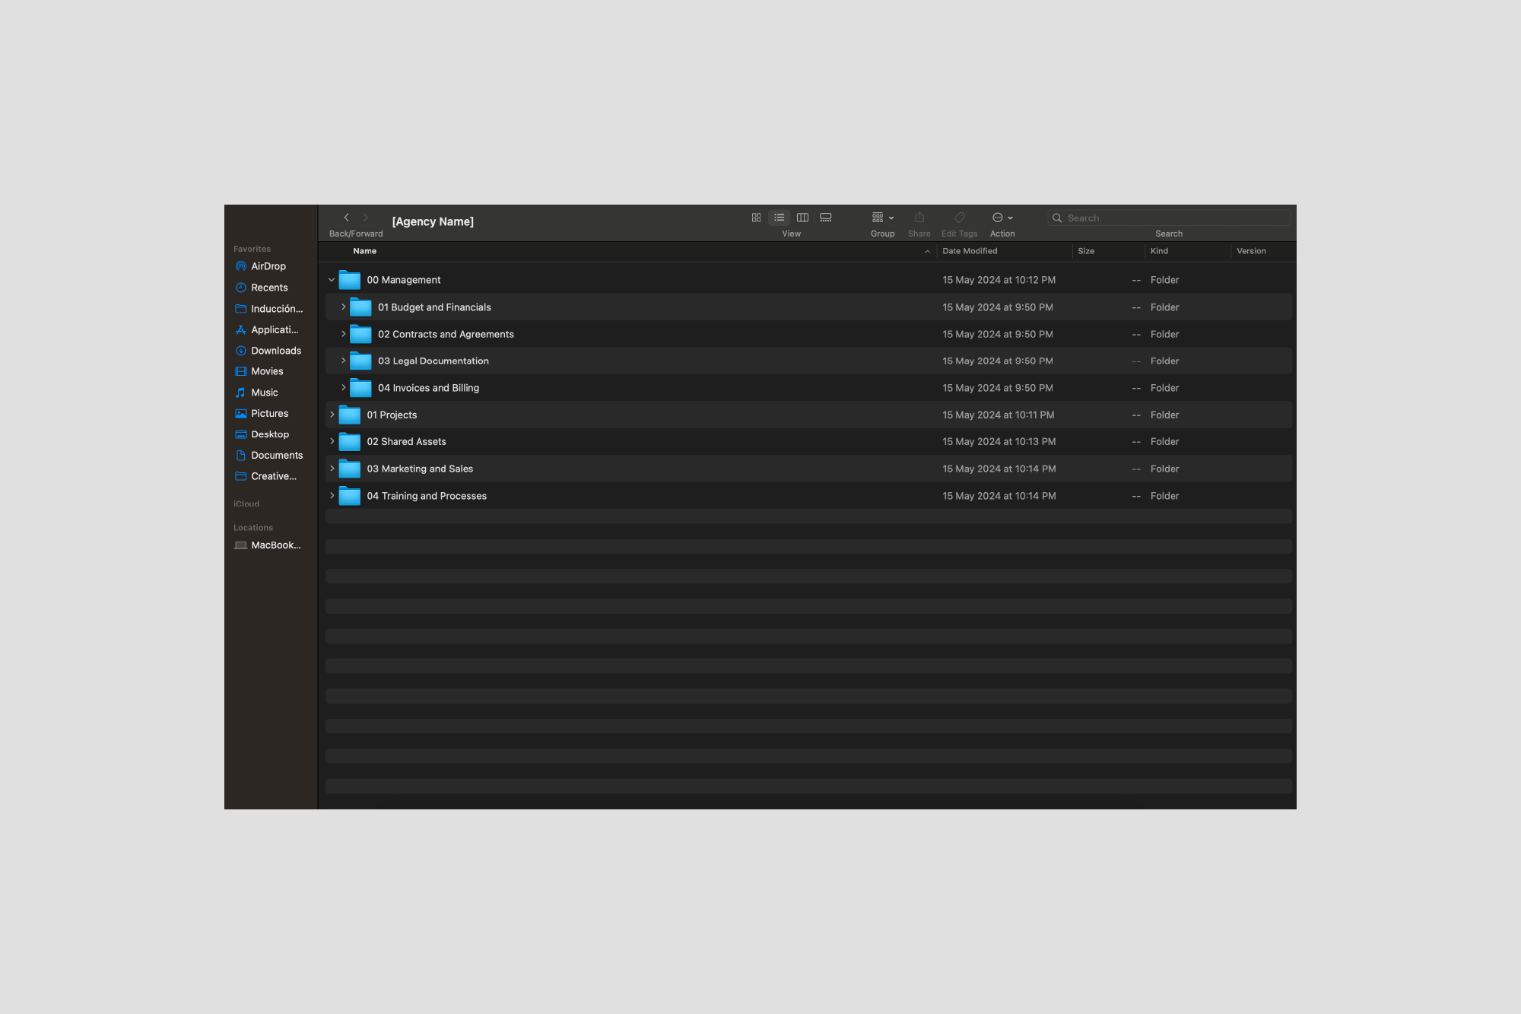Viewport: 1521px width, 1014px height.
Task: Open the Share menu icon
Action: pos(919,218)
